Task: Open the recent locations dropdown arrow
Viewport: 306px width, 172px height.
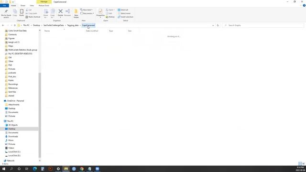Action: [x=11, y=25]
